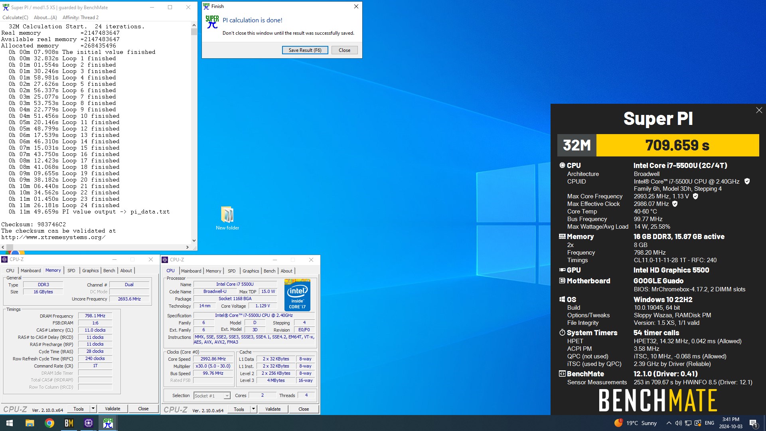Image resolution: width=766 pixels, height=431 pixels.
Task: Click Max Effective Clock verified shield
Action: pyautogui.click(x=675, y=204)
